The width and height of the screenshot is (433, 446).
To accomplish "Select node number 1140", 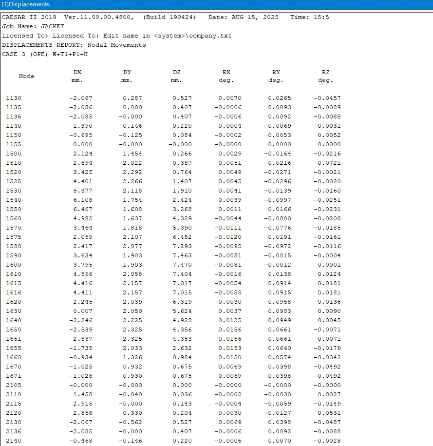I will [14, 126].
